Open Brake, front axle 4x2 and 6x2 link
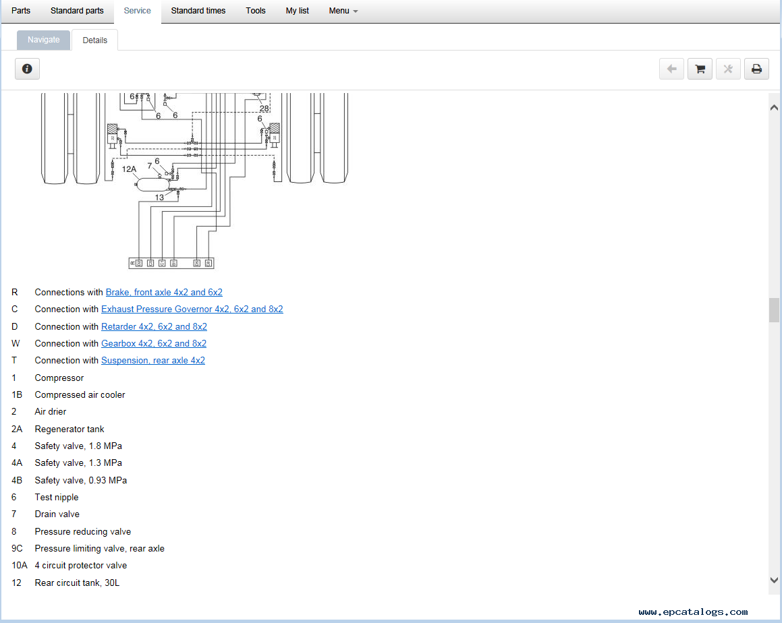The height and width of the screenshot is (623, 782). [164, 293]
